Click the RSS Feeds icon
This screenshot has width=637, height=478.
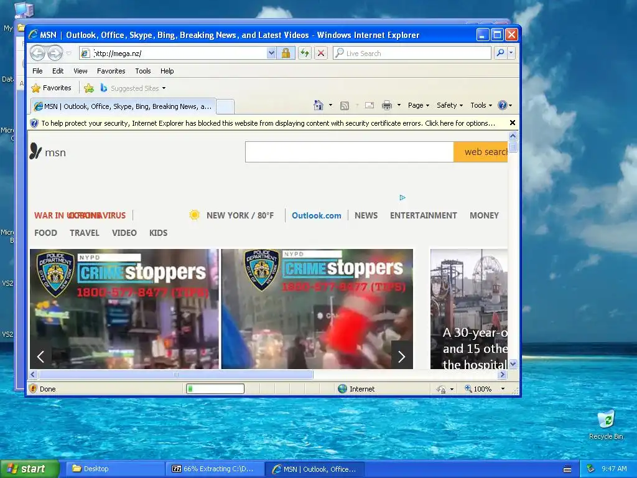[345, 106]
